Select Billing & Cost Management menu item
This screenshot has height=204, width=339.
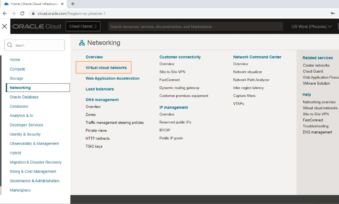click(33, 171)
